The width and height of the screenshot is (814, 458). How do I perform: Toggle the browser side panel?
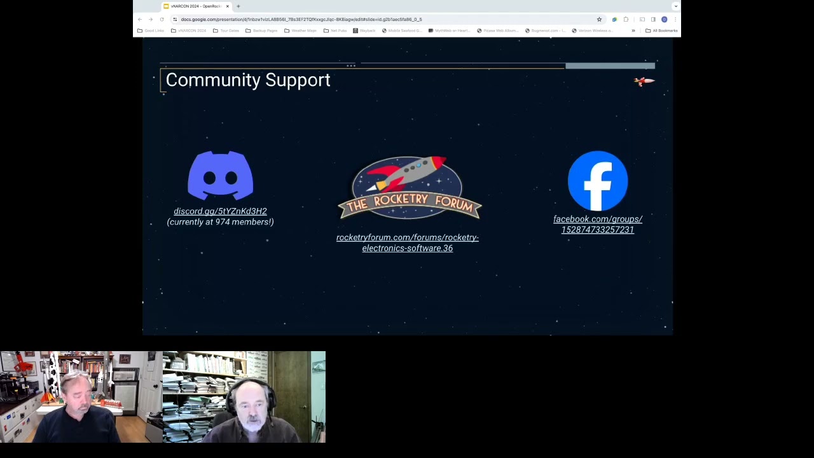(x=653, y=19)
